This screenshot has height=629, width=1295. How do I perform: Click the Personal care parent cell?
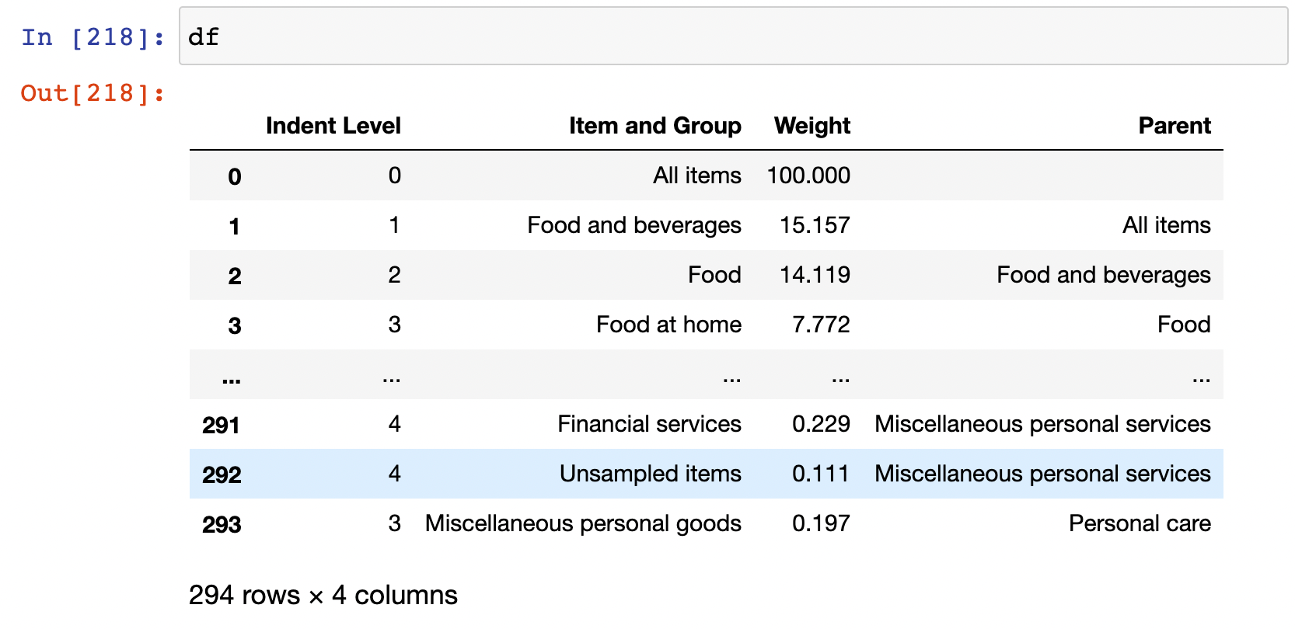(1140, 523)
